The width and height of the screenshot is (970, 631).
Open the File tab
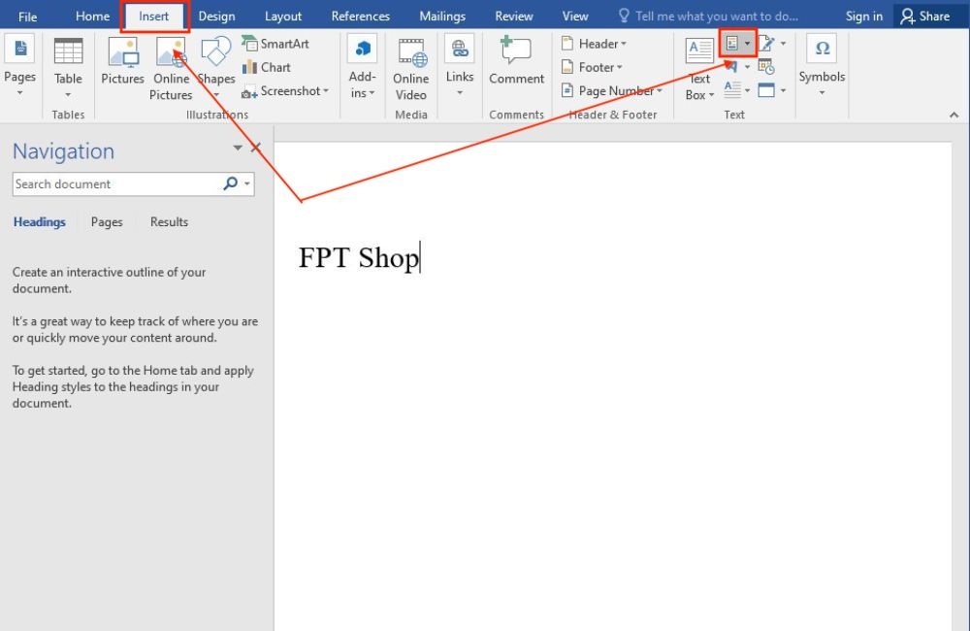[x=27, y=17]
